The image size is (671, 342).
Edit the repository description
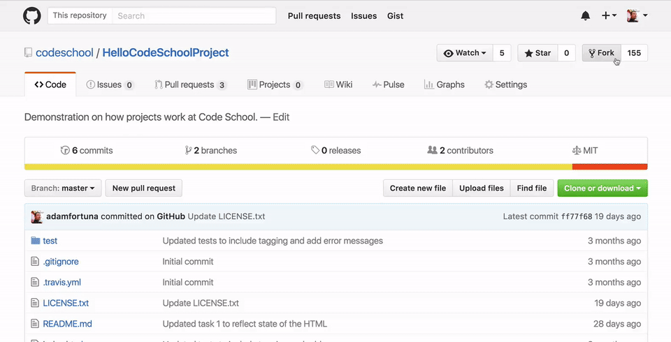tap(281, 117)
